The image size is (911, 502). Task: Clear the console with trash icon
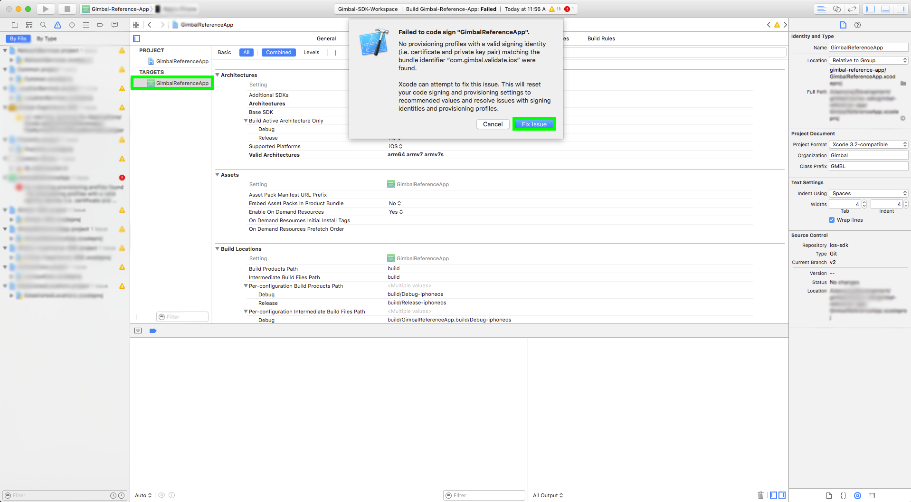760,495
